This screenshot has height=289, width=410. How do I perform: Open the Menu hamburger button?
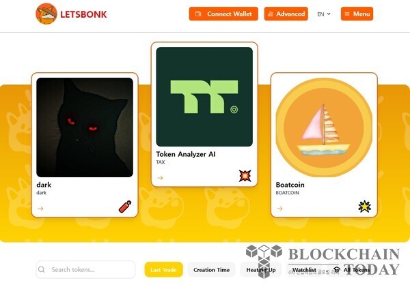(x=357, y=14)
